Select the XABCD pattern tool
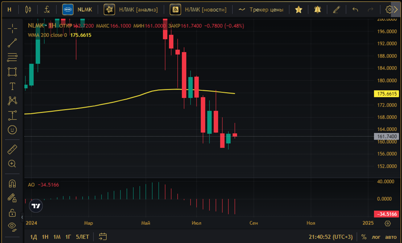Image resolution: width=402 pixels, height=243 pixels. click(12, 101)
